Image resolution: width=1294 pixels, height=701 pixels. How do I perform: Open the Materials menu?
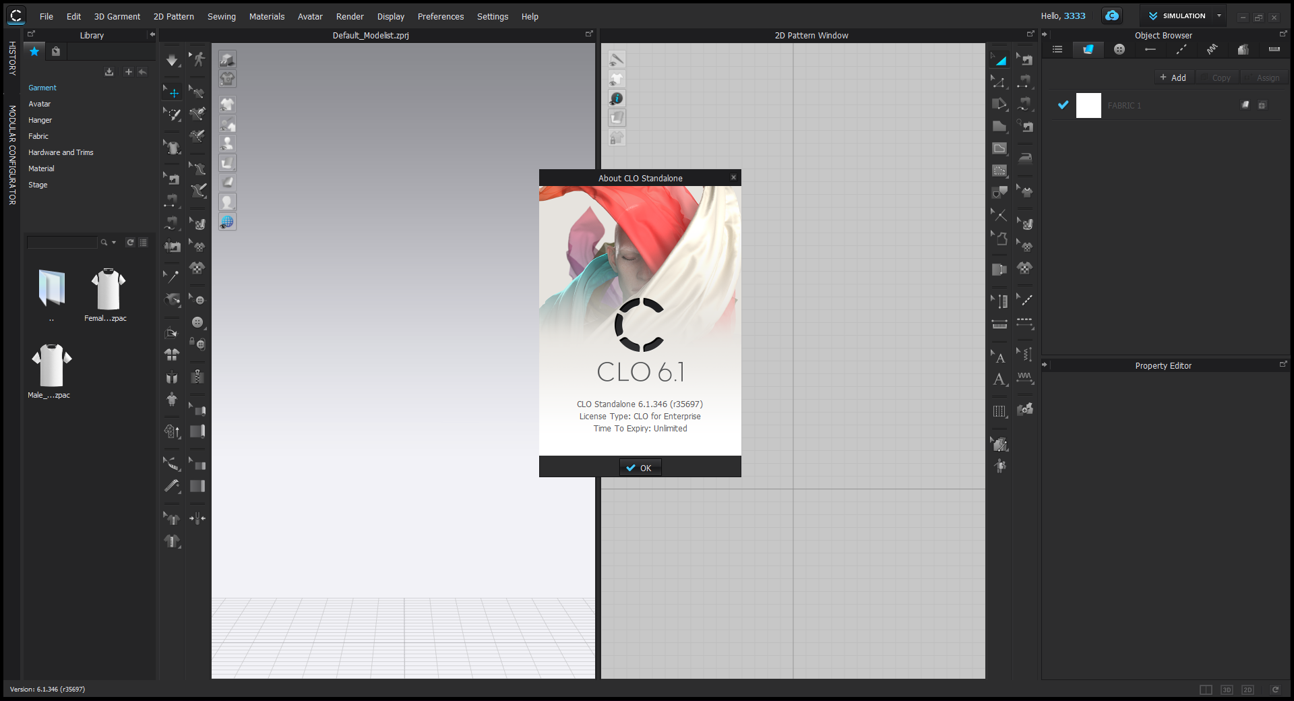pos(267,16)
